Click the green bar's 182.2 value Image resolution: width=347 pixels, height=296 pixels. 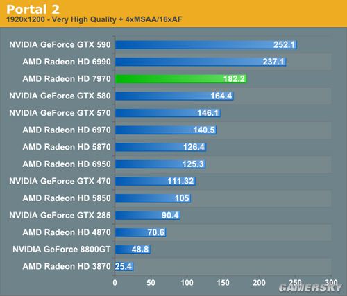click(234, 79)
